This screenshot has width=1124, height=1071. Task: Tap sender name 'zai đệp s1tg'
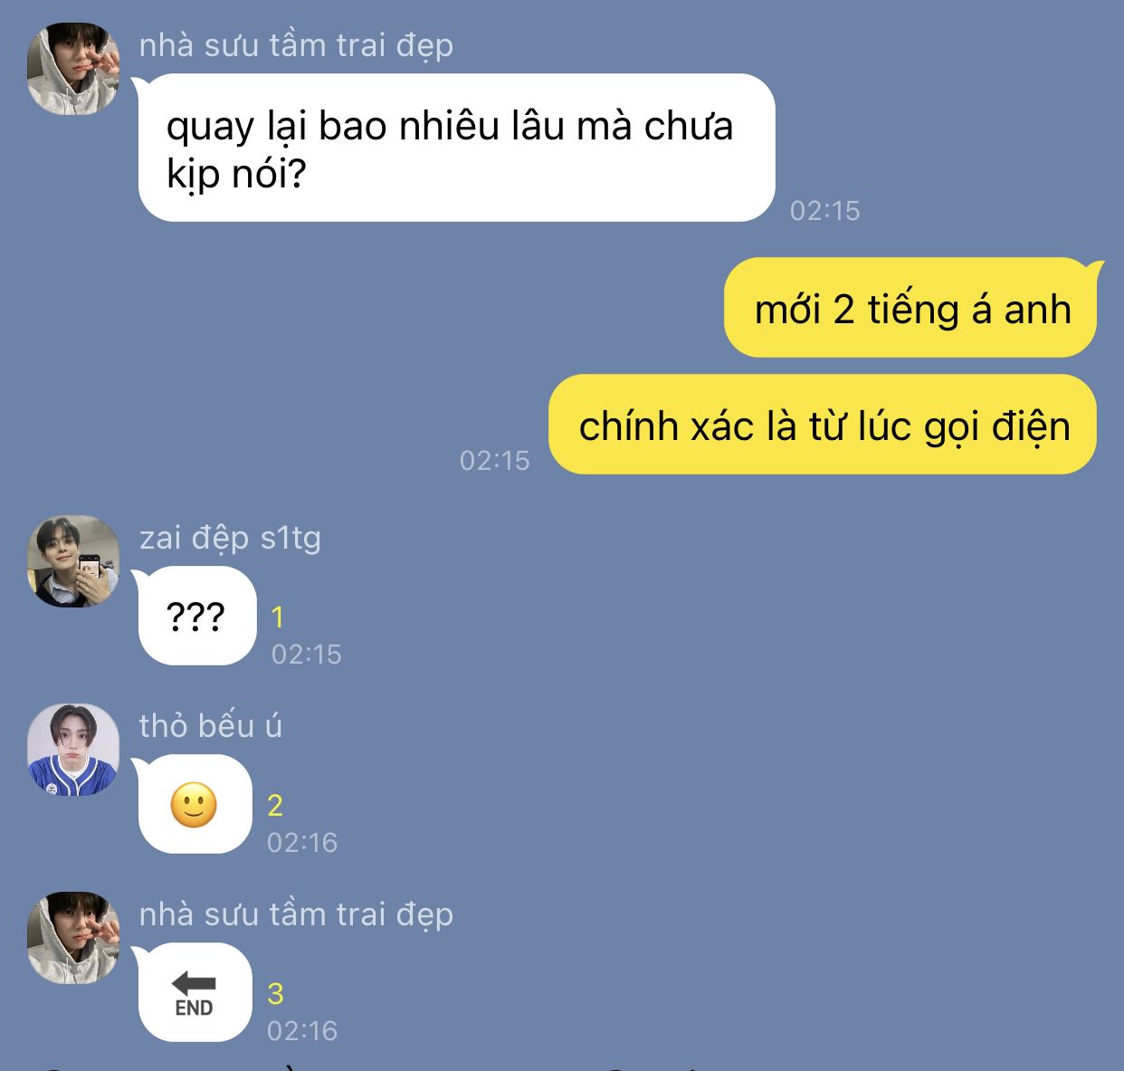[x=230, y=538]
